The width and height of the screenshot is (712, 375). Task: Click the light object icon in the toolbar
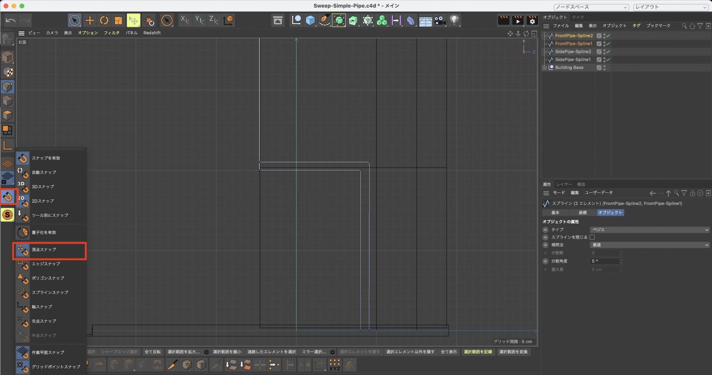(454, 20)
